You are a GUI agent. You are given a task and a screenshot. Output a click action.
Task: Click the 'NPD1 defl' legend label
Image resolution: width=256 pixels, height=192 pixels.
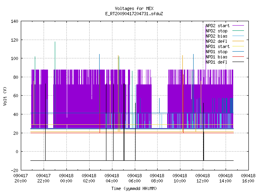pyautogui.click(x=216, y=62)
